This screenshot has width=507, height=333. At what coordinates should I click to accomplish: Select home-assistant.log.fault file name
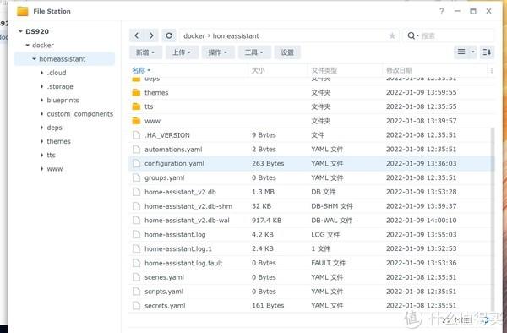point(183,263)
